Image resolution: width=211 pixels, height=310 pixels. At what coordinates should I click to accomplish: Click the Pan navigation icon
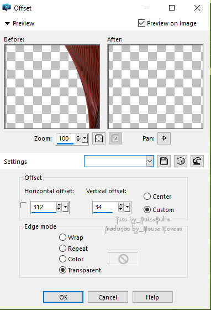pyautogui.click(x=164, y=138)
